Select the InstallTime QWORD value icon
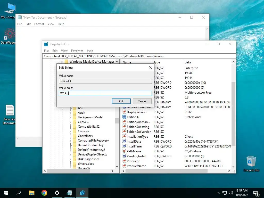Screen dimensions: 264x198 124,146
